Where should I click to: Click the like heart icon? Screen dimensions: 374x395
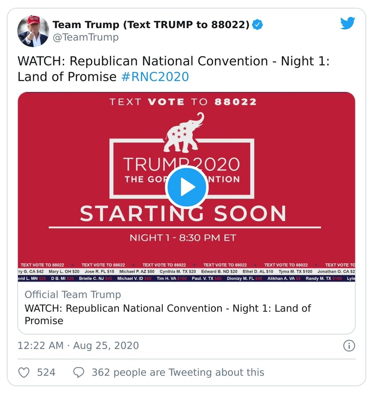click(23, 372)
